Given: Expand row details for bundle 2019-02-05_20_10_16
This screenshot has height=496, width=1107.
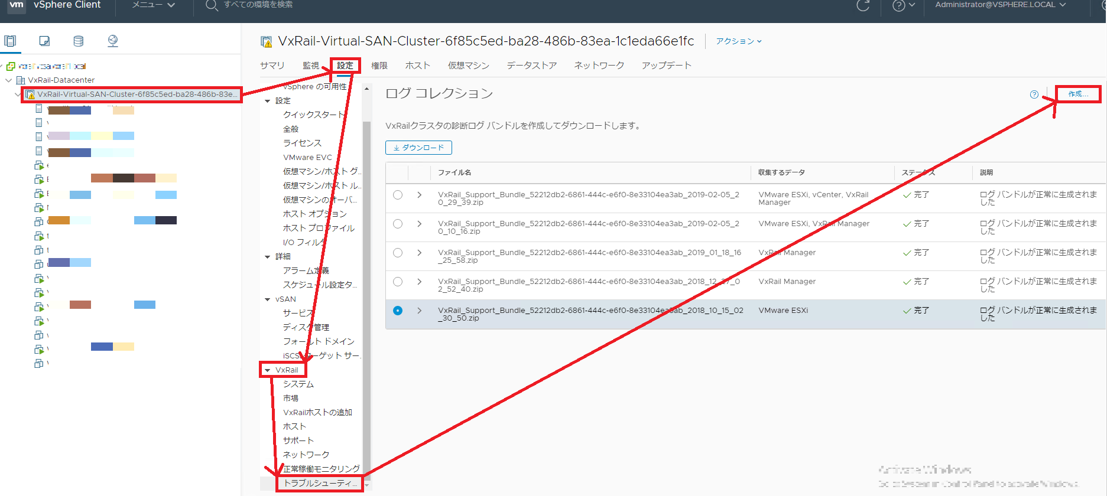Looking at the screenshot, I should coord(420,224).
